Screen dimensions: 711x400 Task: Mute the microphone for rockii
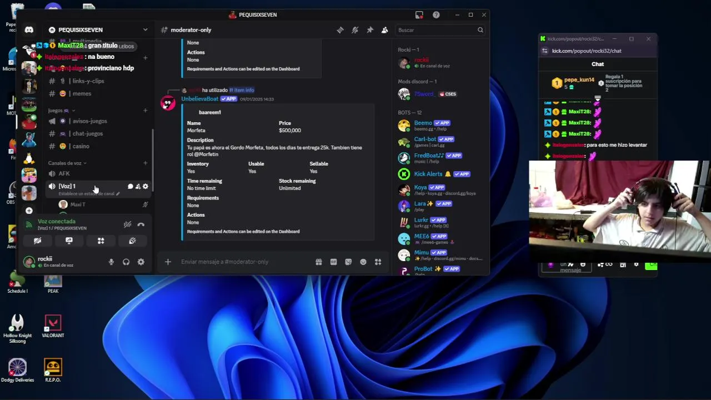pyautogui.click(x=111, y=262)
